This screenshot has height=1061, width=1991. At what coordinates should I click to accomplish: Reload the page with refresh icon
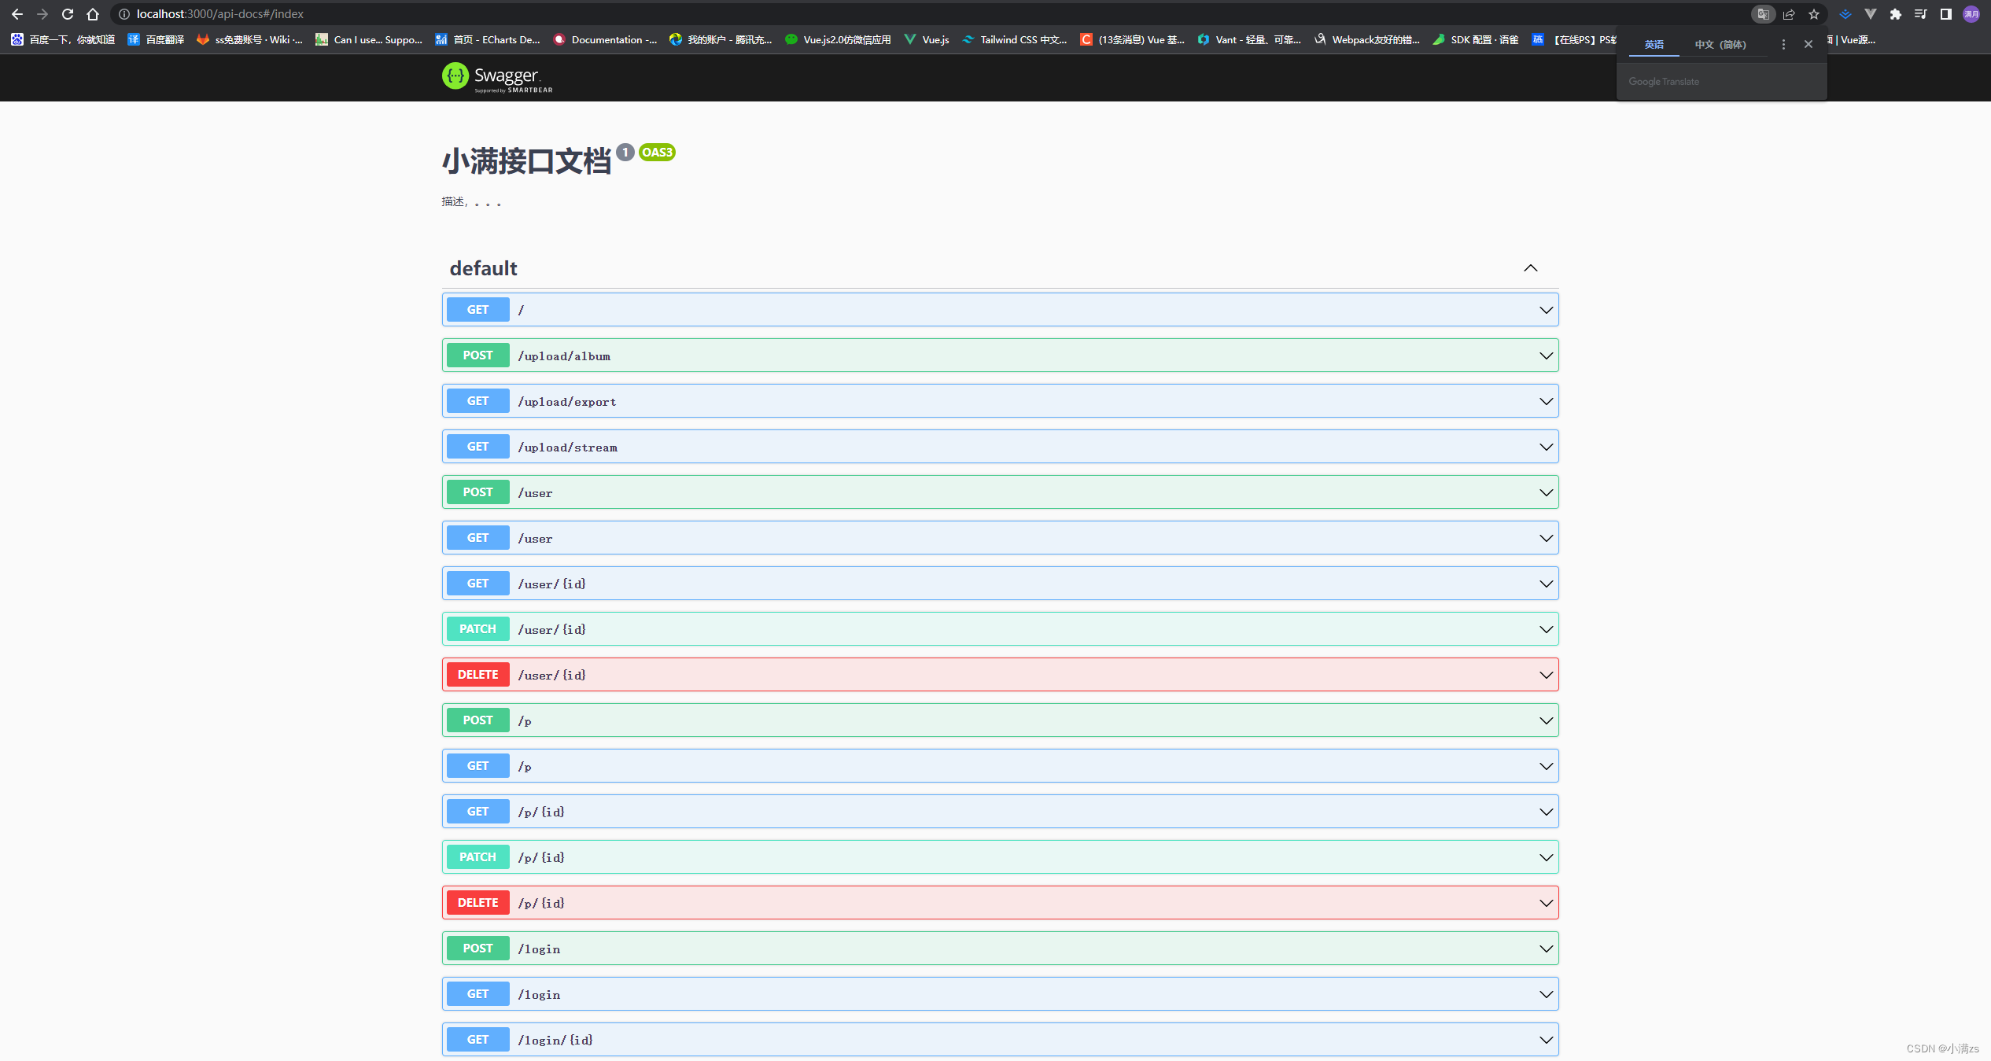point(68,14)
